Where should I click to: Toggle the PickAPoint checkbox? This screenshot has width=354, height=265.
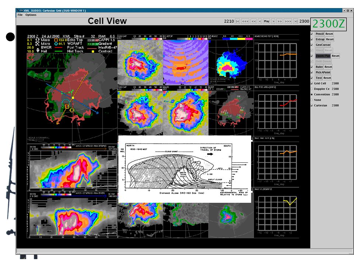(312, 73)
